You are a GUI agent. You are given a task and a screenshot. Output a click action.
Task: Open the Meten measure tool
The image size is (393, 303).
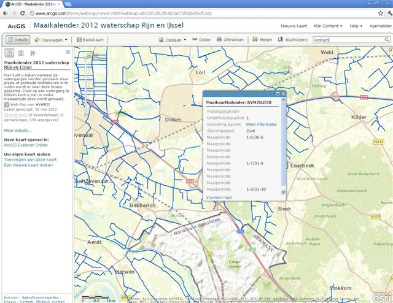click(262, 39)
